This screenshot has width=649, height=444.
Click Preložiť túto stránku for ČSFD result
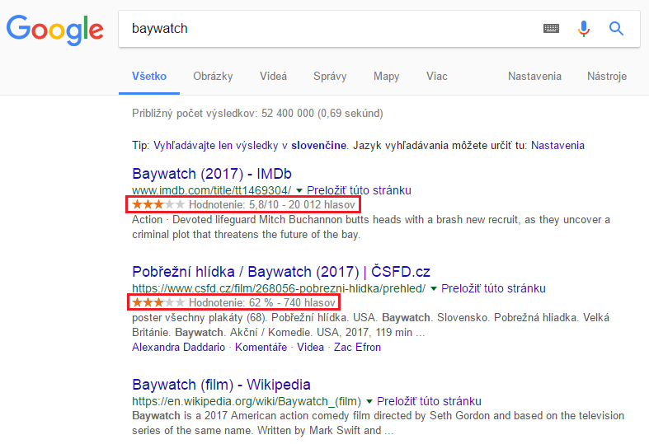pyautogui.click(x=493, y=288)
